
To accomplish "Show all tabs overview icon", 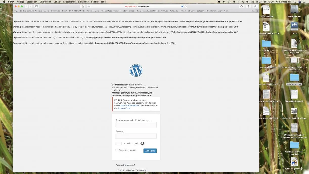I will [x=255, y=6].
